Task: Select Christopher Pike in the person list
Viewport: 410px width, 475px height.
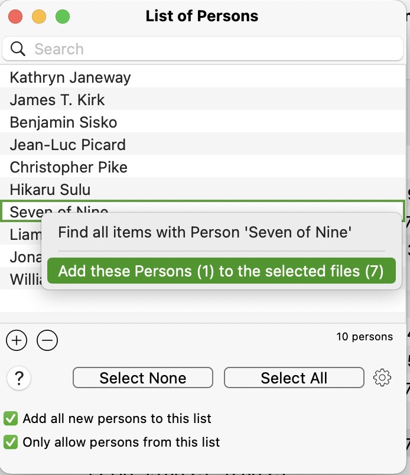Action: pyautogui.click(x=68, y=167)
